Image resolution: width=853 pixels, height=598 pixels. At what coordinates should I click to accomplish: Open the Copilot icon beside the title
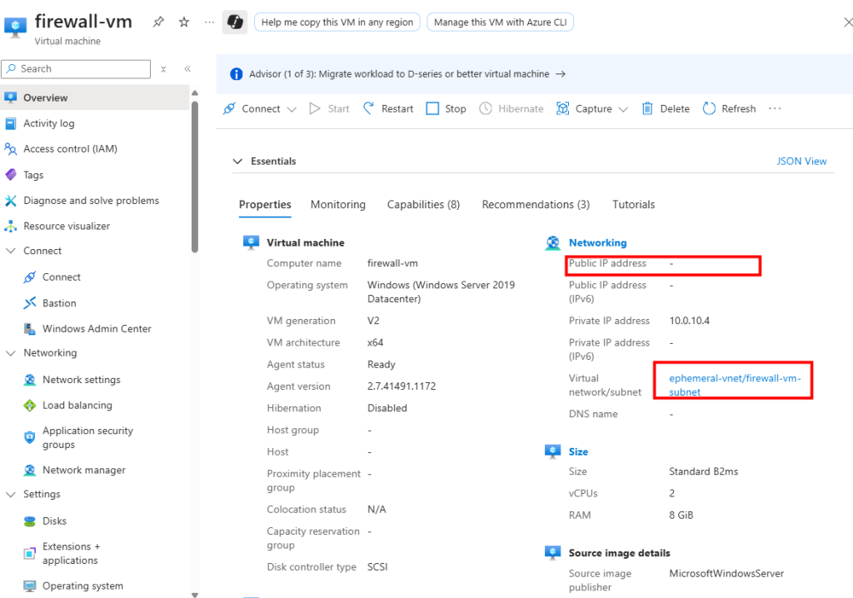tap(235, 22)
